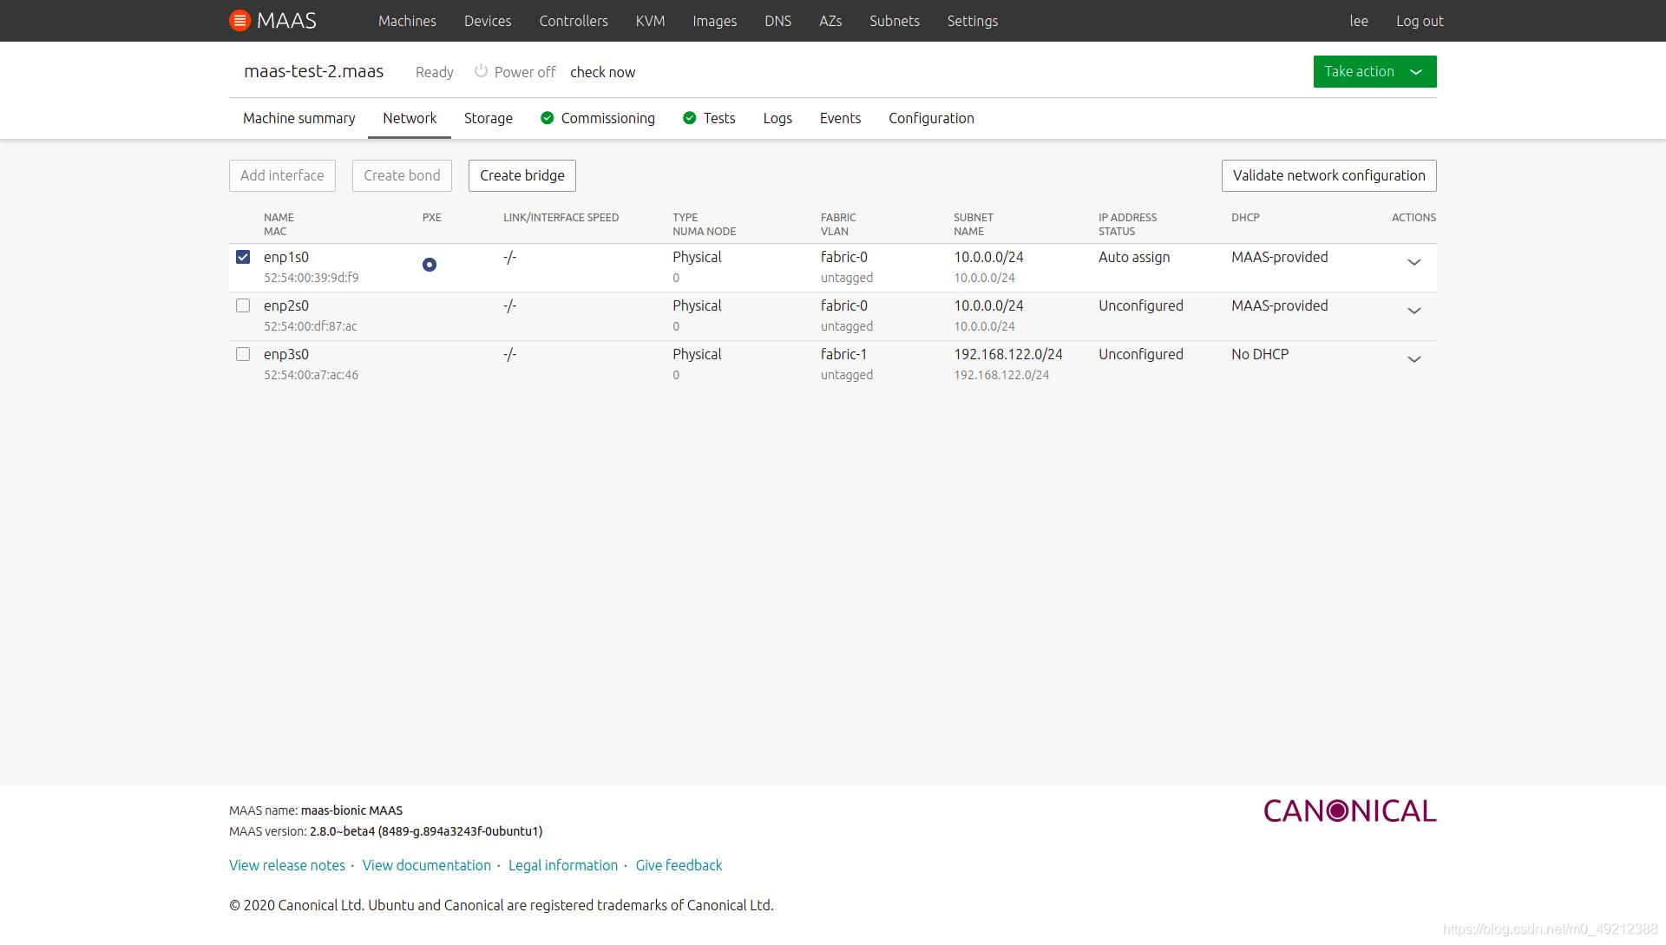The height and width of the screenshot is (945, 1666).
Task: Select the Configuration tab
Action: [931, 118]
